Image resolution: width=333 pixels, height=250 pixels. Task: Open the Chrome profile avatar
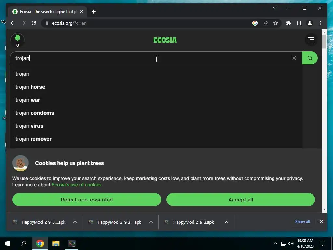coord(310,23)
